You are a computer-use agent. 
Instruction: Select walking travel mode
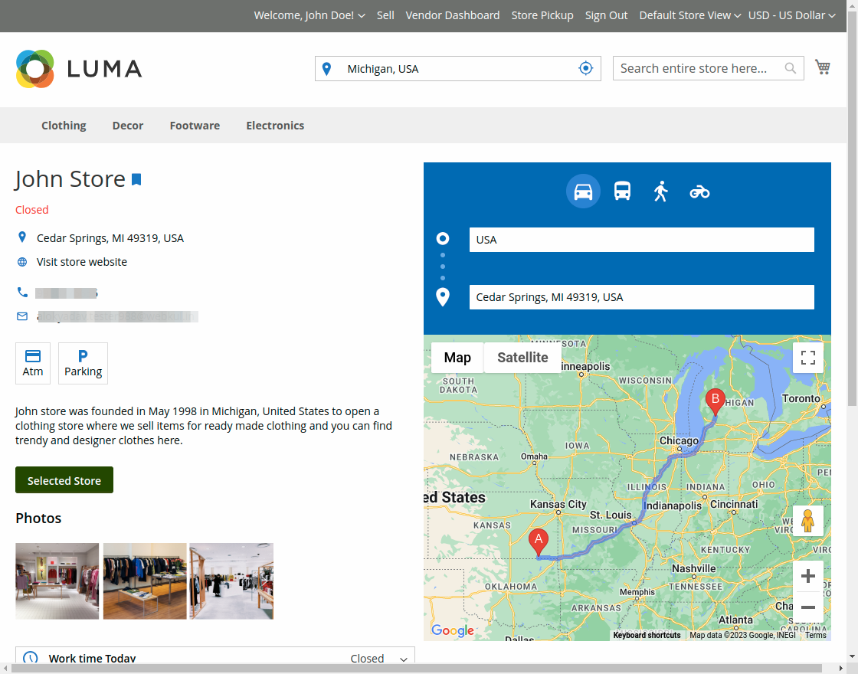click(x=661, y=191)
